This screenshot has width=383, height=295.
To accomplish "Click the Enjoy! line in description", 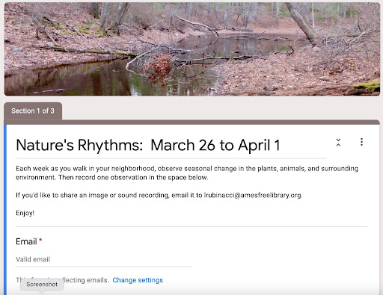I will tap(25, 213).
